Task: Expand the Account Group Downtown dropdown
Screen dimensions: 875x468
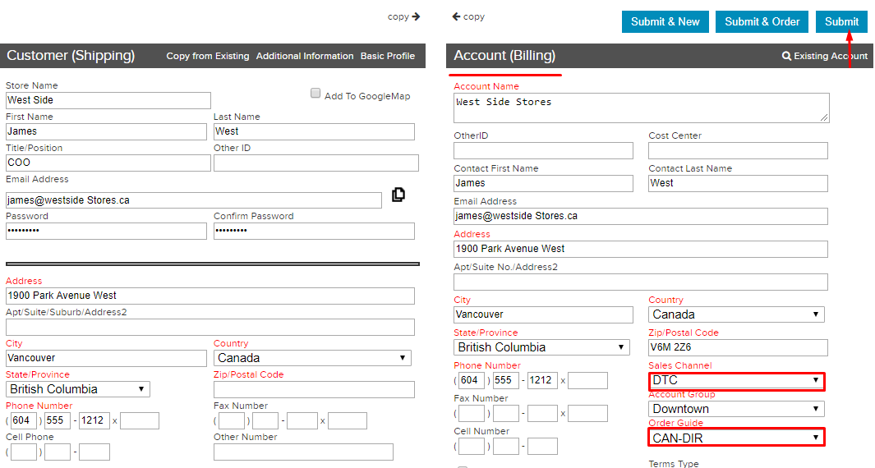Action: coord(736,409)
